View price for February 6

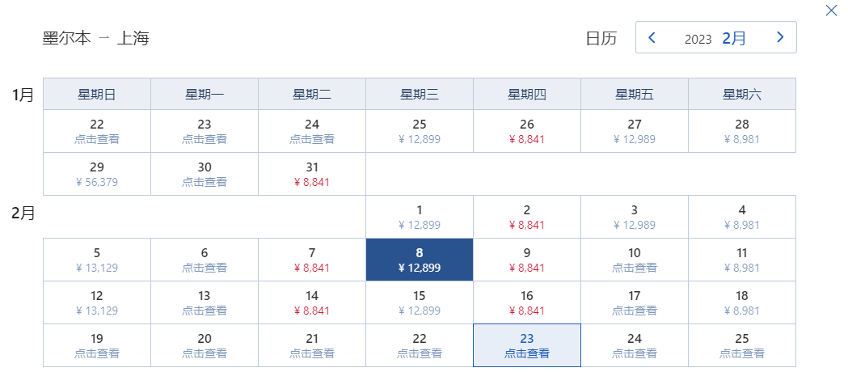pyautogui.click(x=205, y=260)
